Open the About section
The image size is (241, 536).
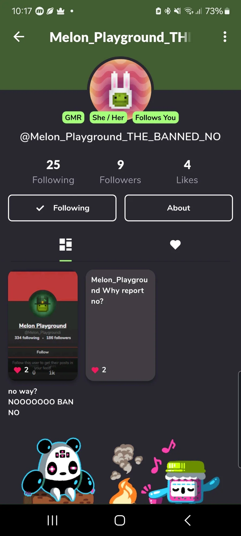[179, 208]
